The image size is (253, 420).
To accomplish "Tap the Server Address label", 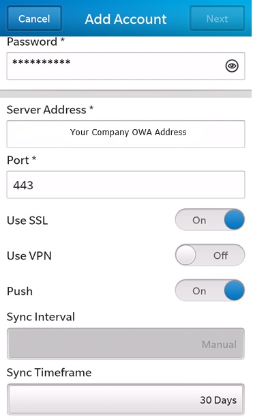I will coord(50,110).
